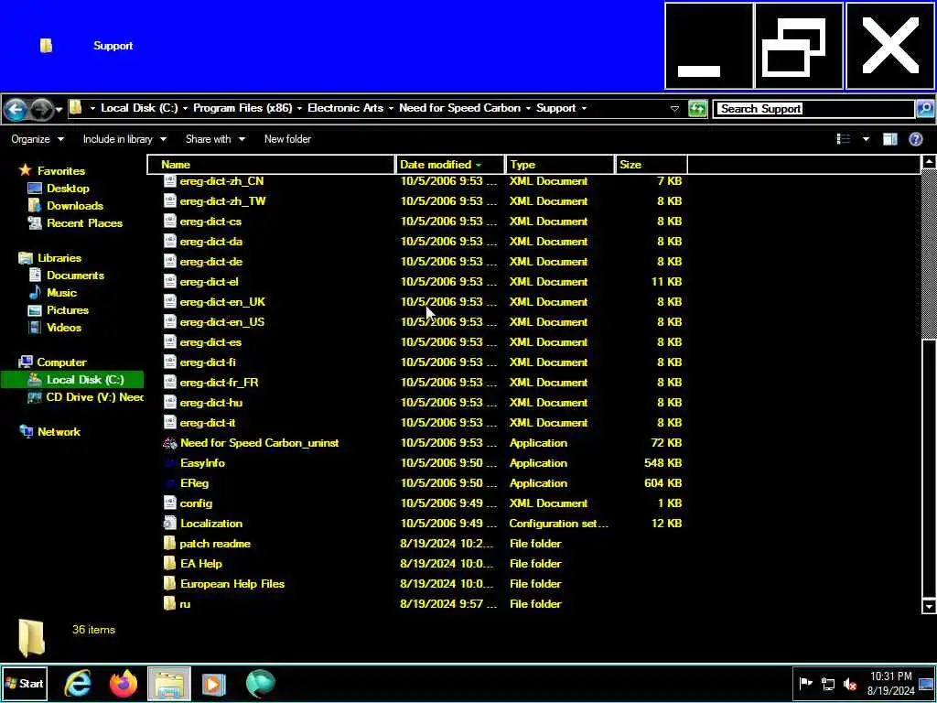Launch Internet Explorer from taskbar
This screenshot has width=937, height=703.
[x=78, y=684]
